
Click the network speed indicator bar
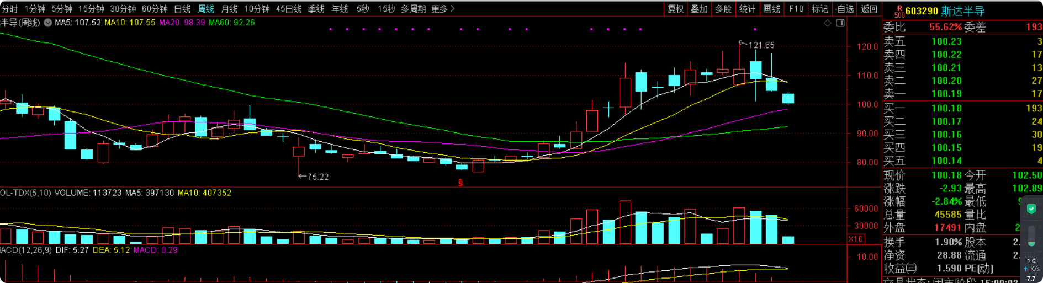[1031, 236]
